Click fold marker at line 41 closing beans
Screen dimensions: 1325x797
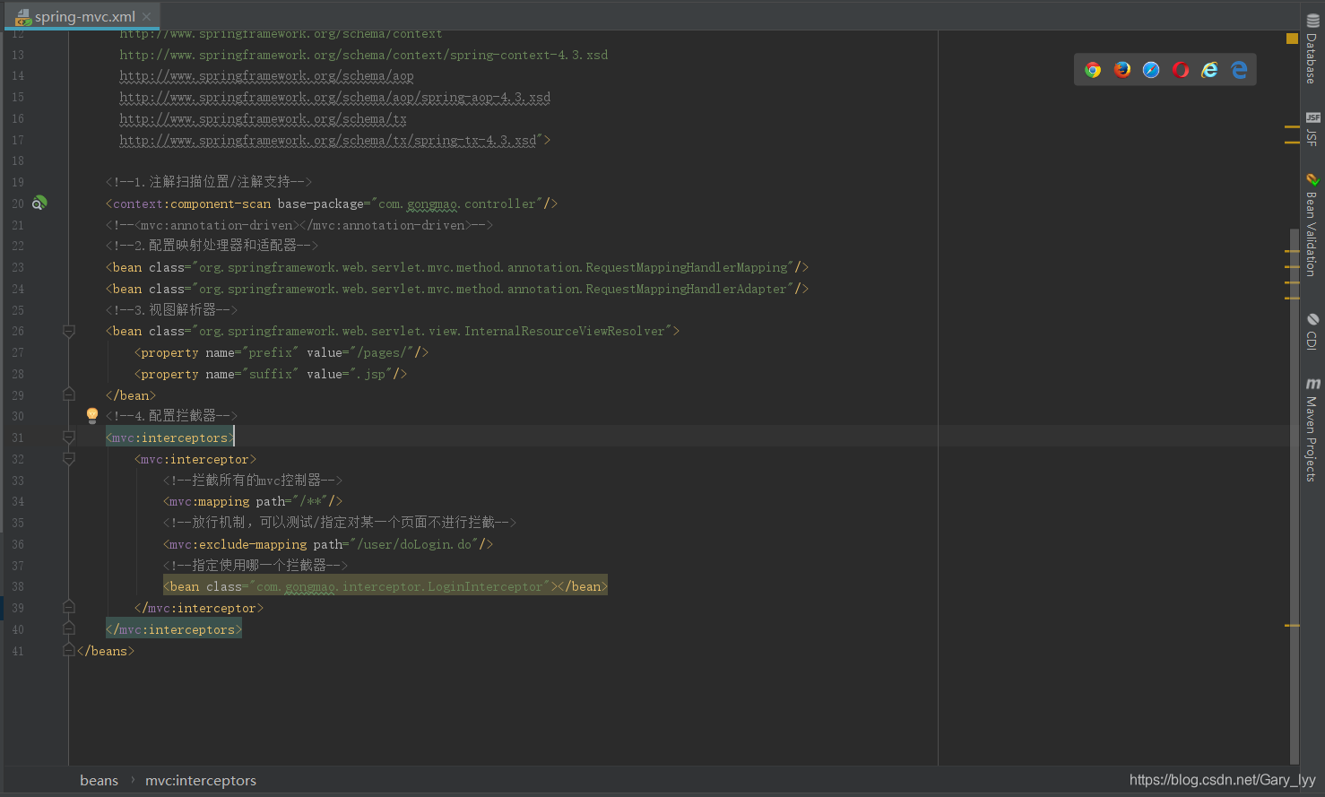pyautogui.click(x=69, y=650)
